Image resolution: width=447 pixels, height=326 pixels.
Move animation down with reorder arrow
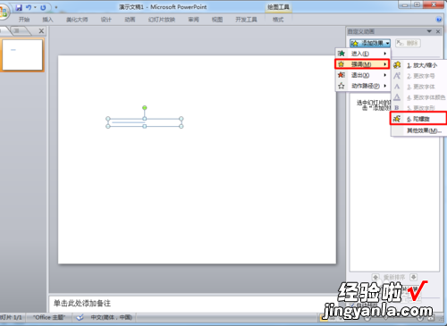pyautogui.click(x=413, y=277)
